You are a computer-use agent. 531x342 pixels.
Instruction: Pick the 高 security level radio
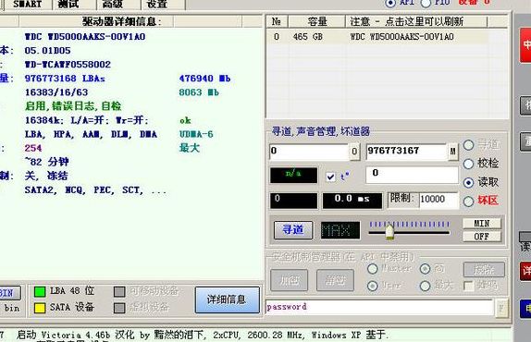pos(425,269)
